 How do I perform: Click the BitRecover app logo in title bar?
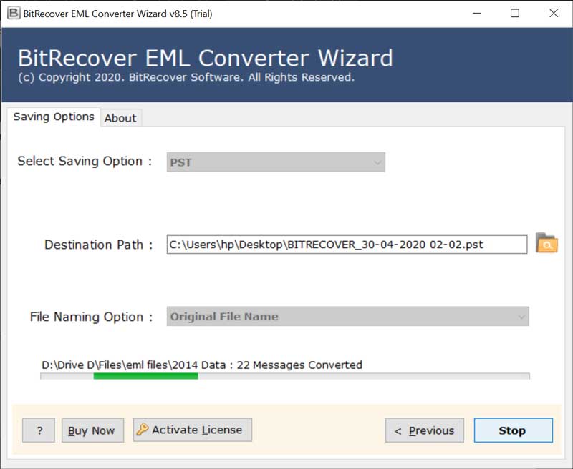[x=14, y=14]
